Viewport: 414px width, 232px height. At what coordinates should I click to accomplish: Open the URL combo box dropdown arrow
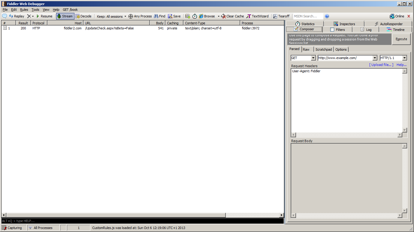(x=375, y=58)
